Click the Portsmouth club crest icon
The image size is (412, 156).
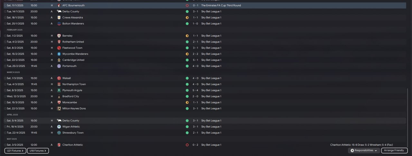pos(59,66)
